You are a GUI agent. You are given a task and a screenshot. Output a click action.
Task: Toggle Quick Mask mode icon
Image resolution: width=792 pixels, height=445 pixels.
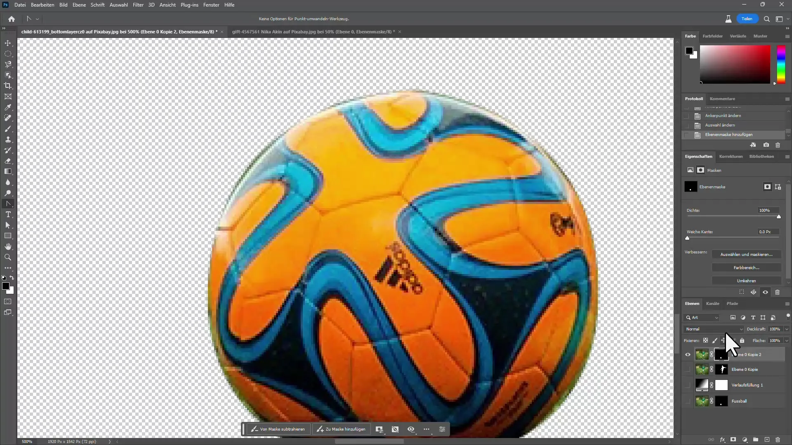(8, 302)
